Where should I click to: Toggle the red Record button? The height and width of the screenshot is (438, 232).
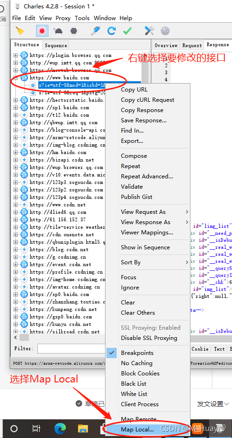pos(42,31)
